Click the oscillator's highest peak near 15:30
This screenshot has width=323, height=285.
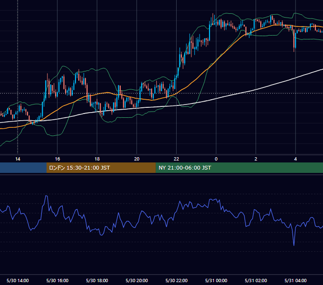click(47, 196)
